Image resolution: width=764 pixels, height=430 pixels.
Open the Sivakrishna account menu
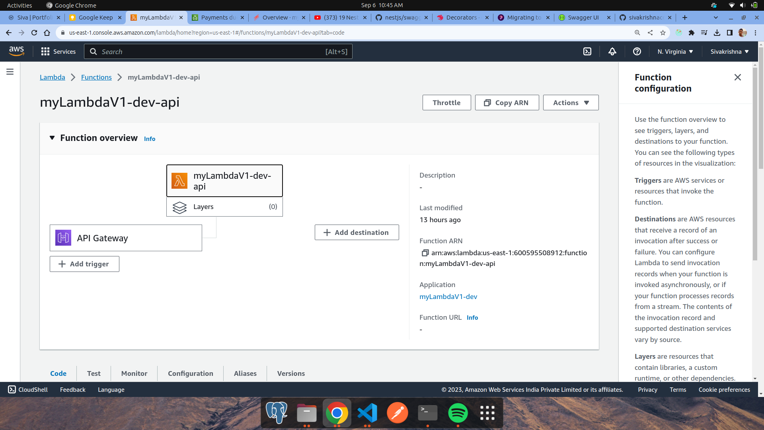point(729,51)
